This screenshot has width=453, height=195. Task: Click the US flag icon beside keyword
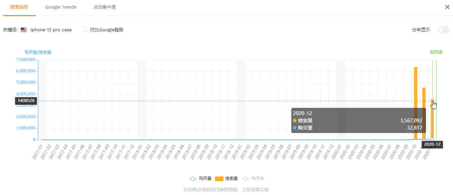click(x=24, y=30)
